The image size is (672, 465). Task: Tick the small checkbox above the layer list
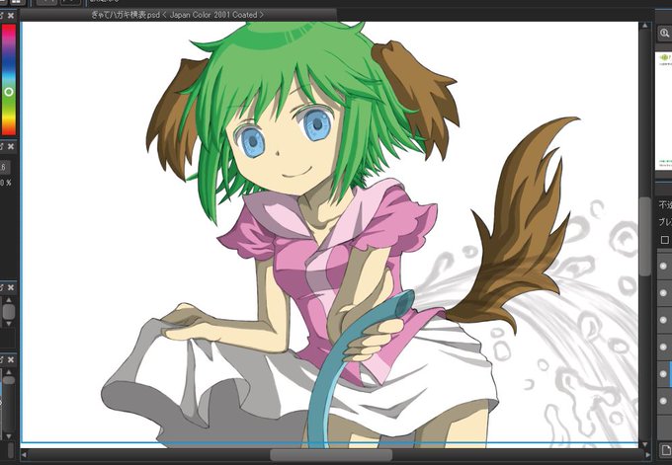665,240
